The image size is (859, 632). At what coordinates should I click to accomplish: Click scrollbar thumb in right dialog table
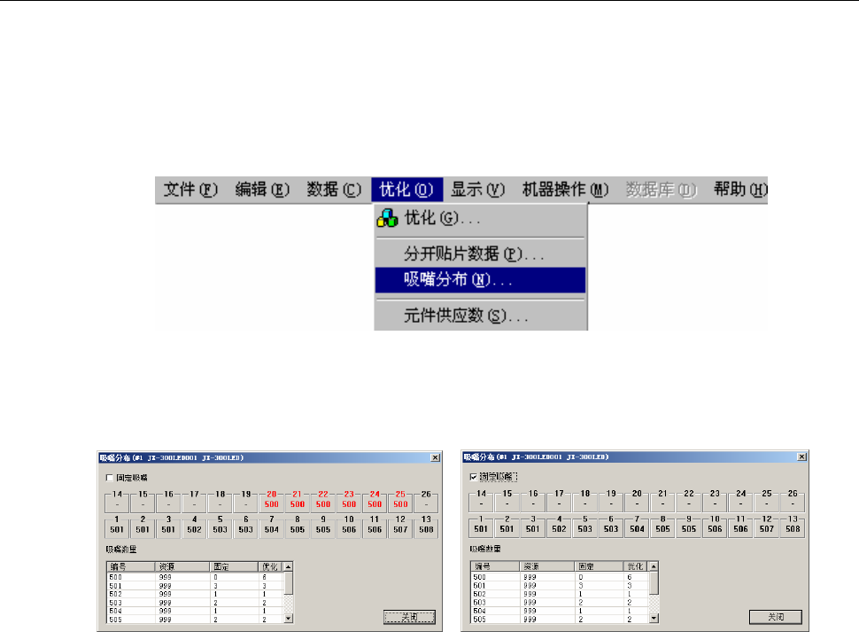click(x=654, y=582)
